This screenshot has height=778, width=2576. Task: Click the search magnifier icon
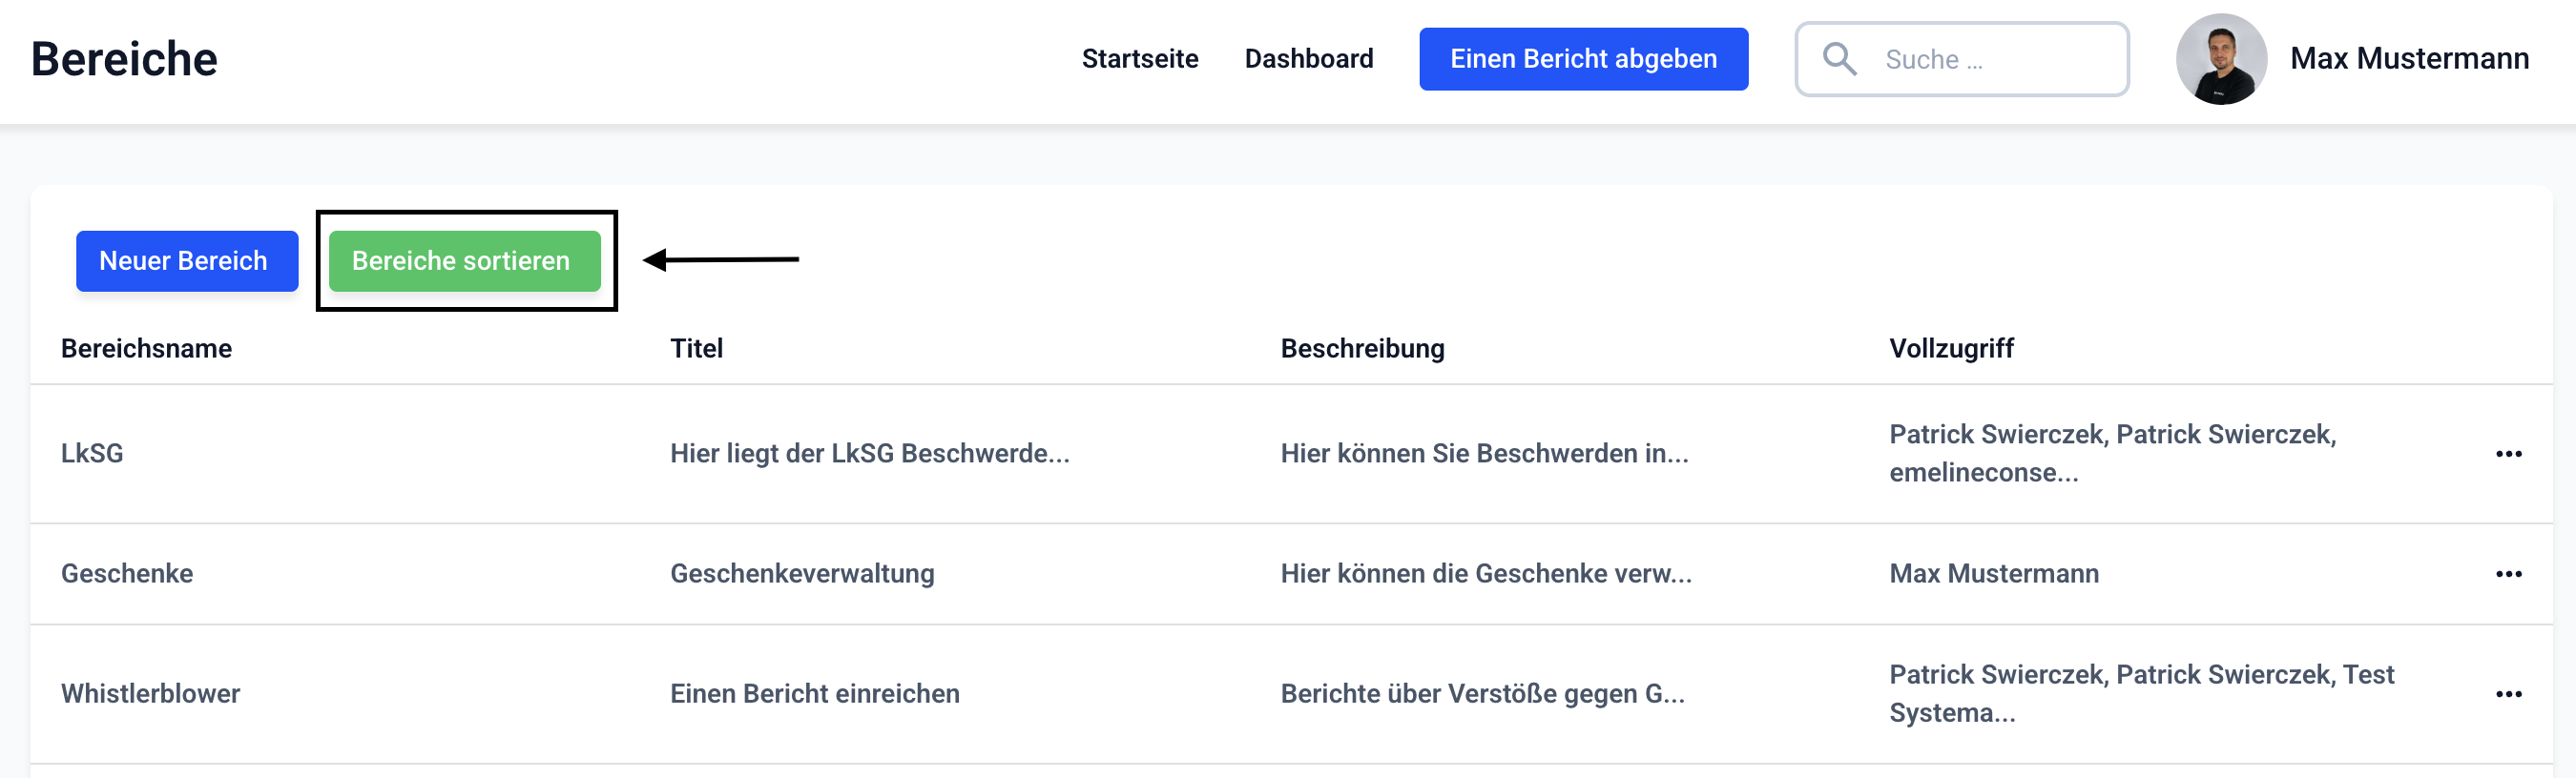[x=1838, y=59]
